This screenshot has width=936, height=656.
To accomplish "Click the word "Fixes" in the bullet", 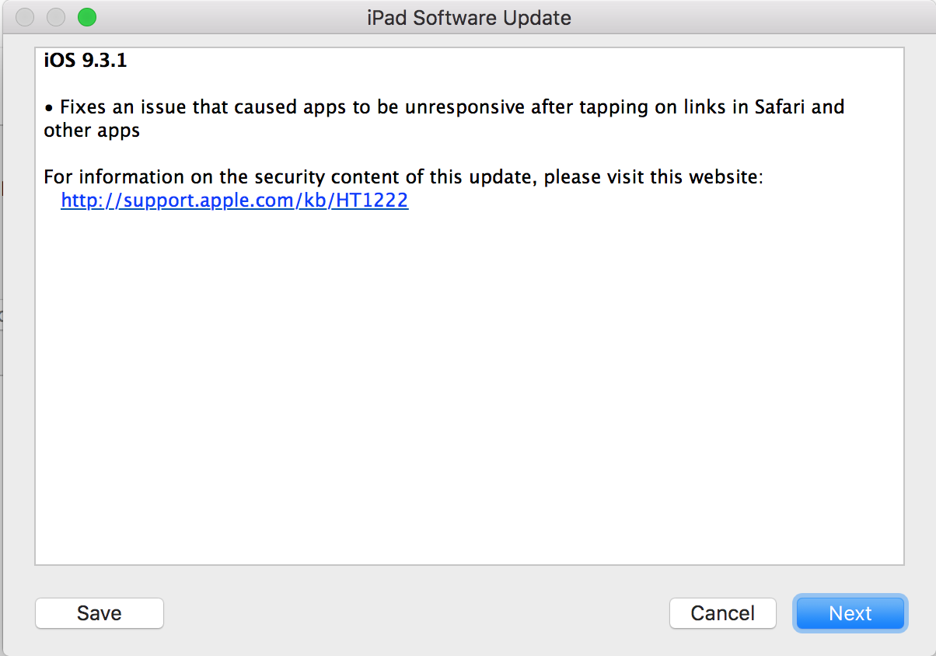I will (83, 106).
